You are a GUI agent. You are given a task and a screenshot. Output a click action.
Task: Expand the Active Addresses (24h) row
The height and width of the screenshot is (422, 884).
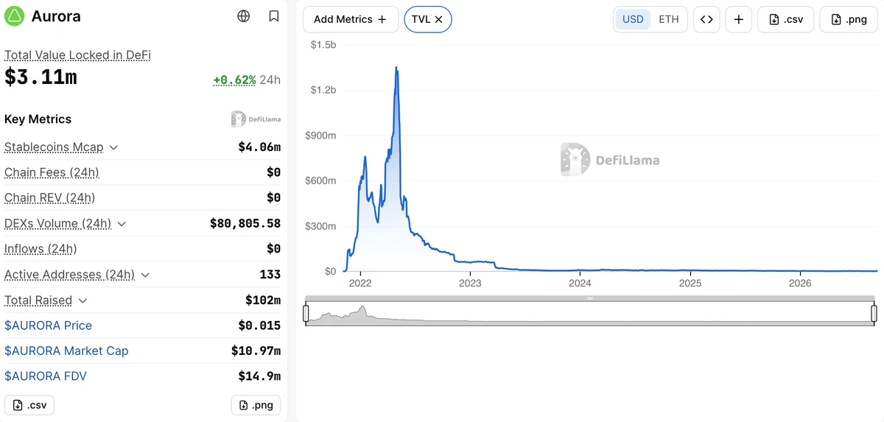(x=145, y=275)
